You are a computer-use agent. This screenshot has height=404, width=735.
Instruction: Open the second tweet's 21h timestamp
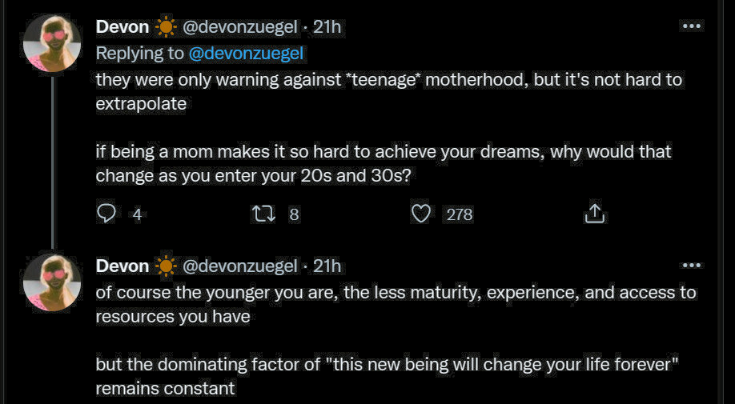pos(327,266)
